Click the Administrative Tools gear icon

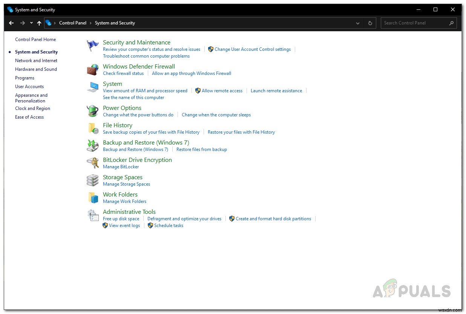(93, 215)
